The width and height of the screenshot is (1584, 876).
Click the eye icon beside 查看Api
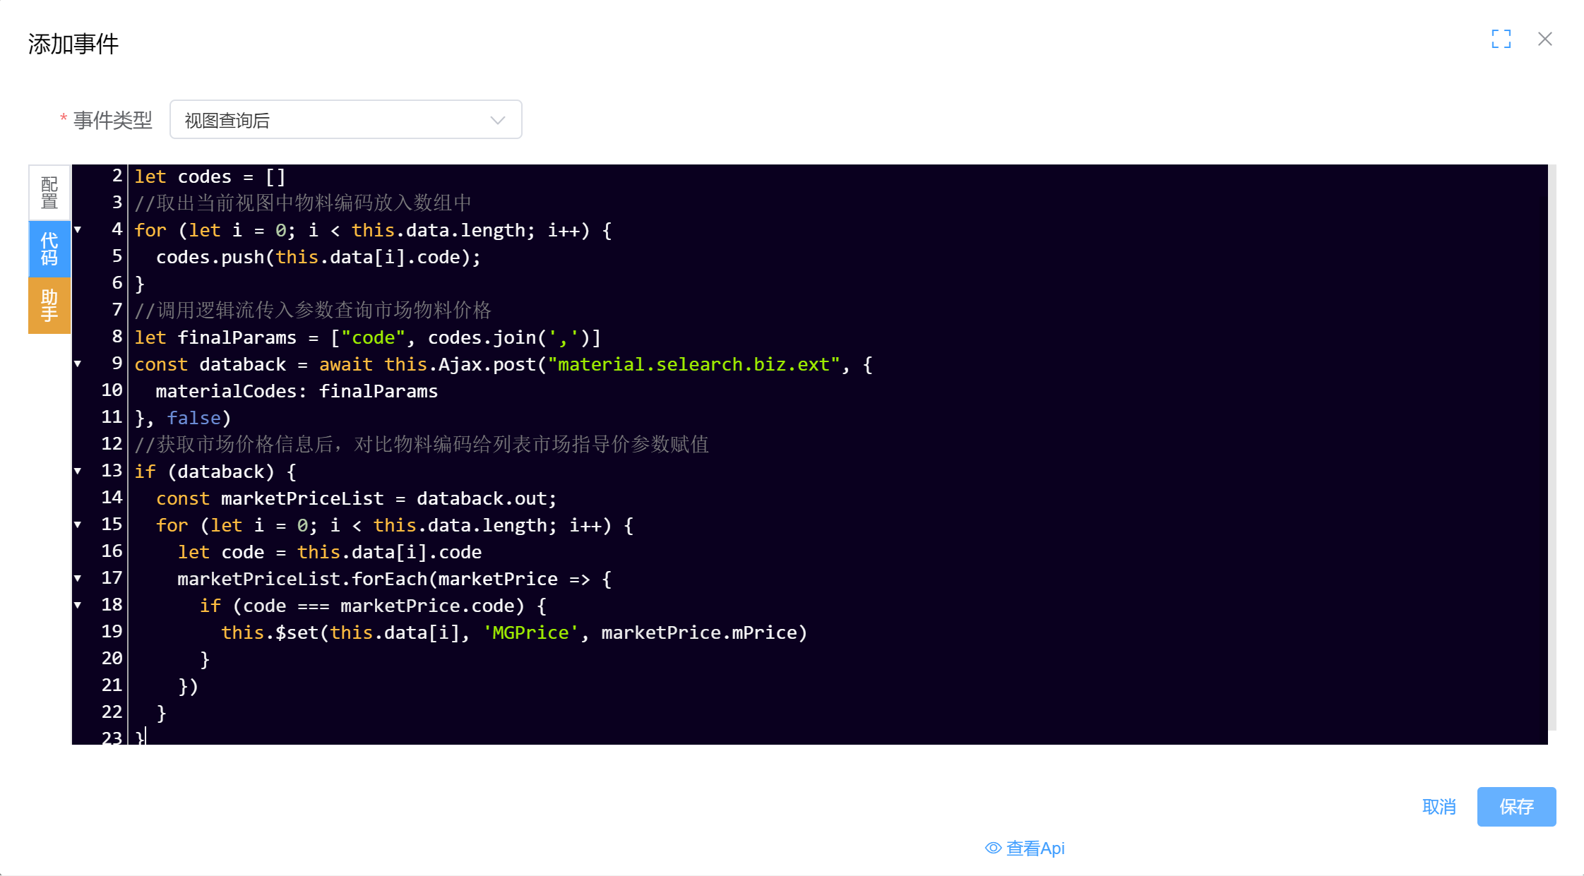coord(993,848)
